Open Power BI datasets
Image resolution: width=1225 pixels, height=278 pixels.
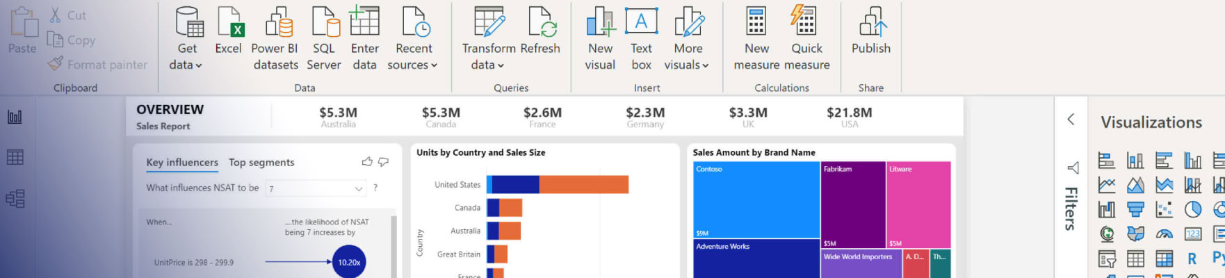tap(275, 38)
